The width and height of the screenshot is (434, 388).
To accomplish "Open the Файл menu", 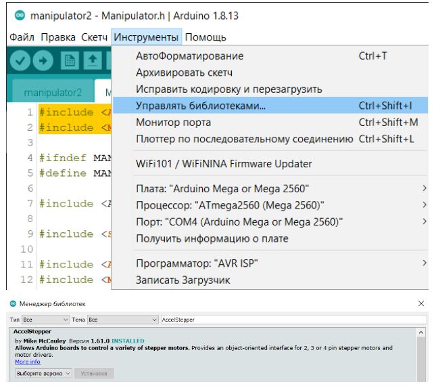I will 22,37.
